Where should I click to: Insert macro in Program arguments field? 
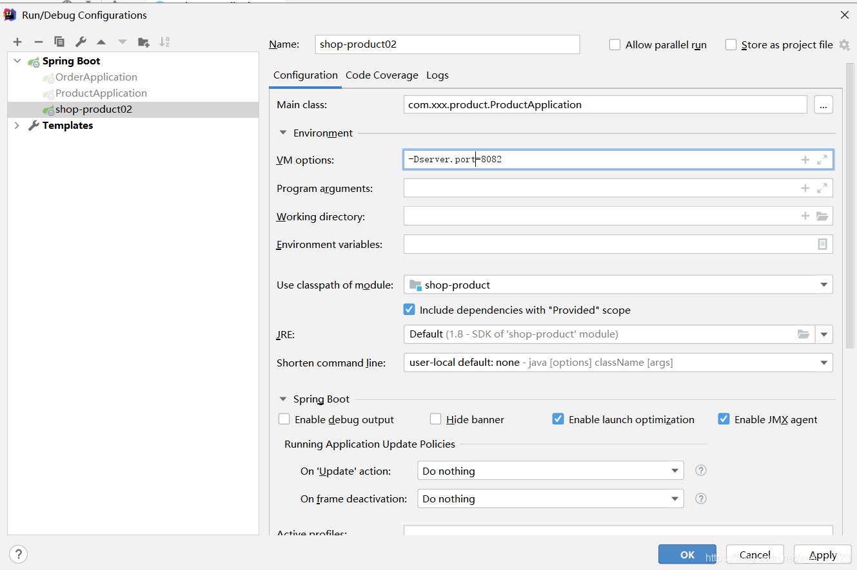coord(805,188)
